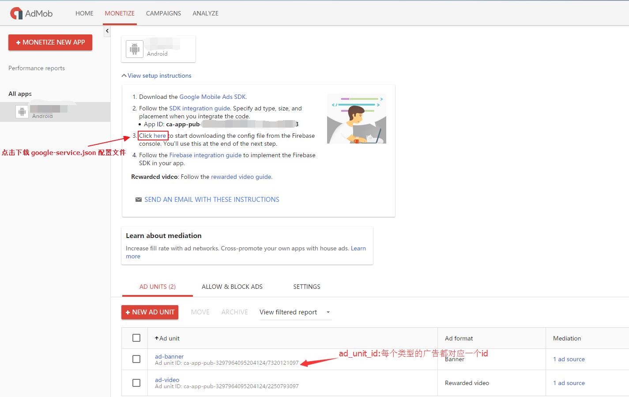
Task: Open the ad-video ad unit
Action: pos(167,380)
